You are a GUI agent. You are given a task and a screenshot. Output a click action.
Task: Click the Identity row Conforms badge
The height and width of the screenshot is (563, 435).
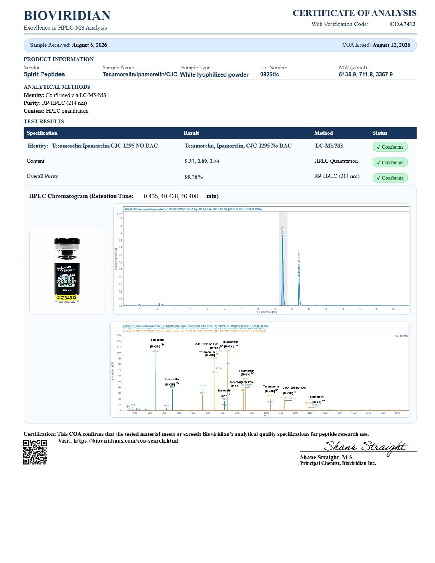(x=390, y=147)
